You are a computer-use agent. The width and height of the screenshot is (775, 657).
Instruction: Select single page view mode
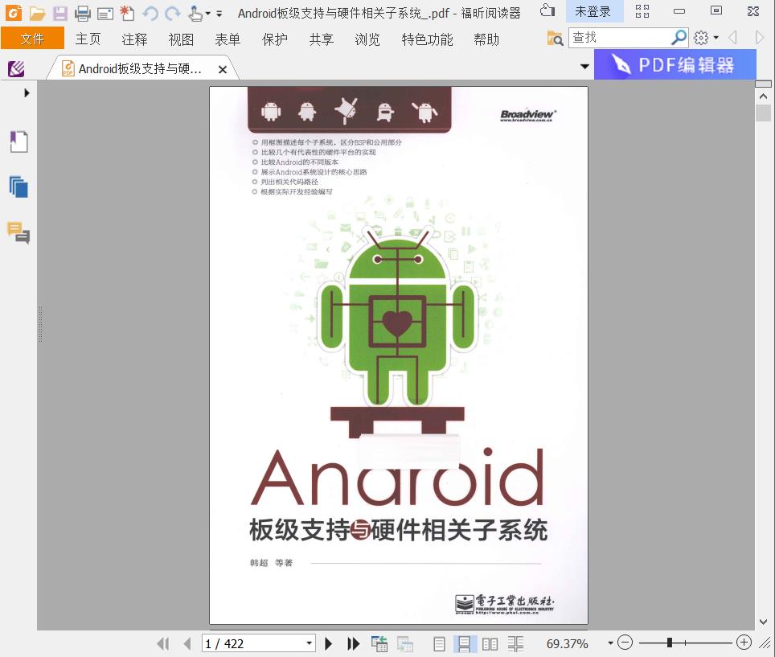[439, 643]
